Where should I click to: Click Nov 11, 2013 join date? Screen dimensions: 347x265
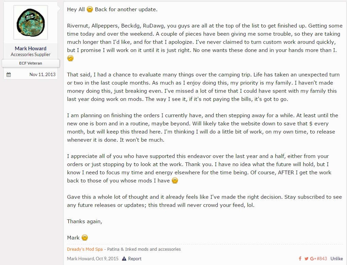tap(42, 74)
